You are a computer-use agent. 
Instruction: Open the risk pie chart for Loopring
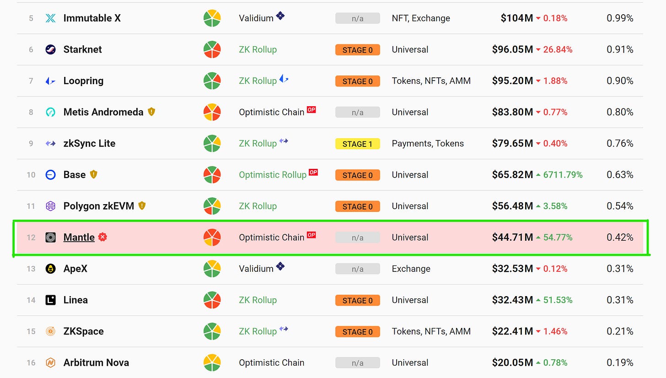[212, 81]
